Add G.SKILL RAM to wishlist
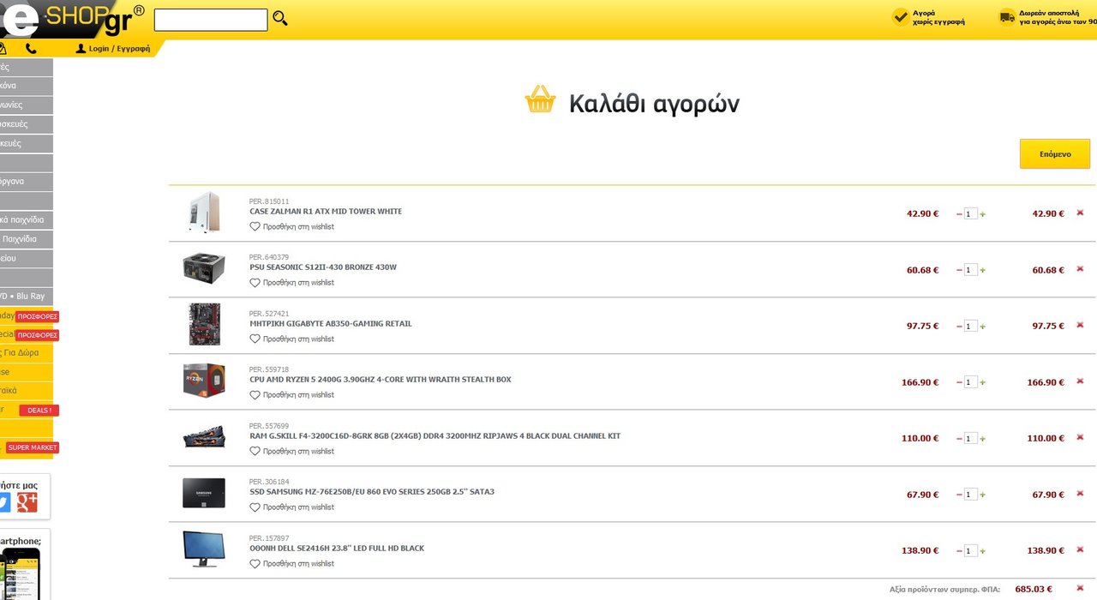Viewport: 1097px width, 600px height. 291,452
